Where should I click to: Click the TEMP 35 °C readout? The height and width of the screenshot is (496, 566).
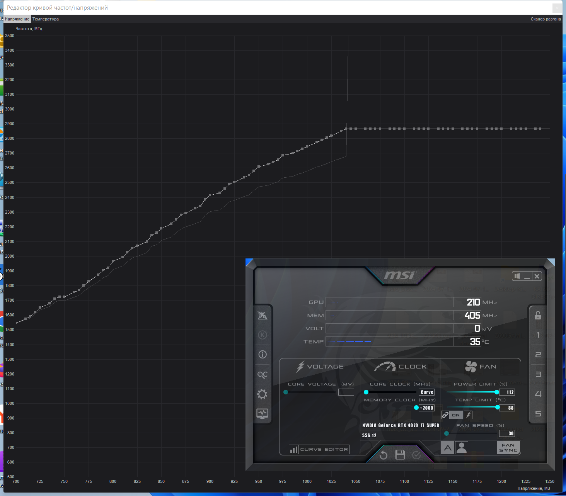tap(404, 341)
